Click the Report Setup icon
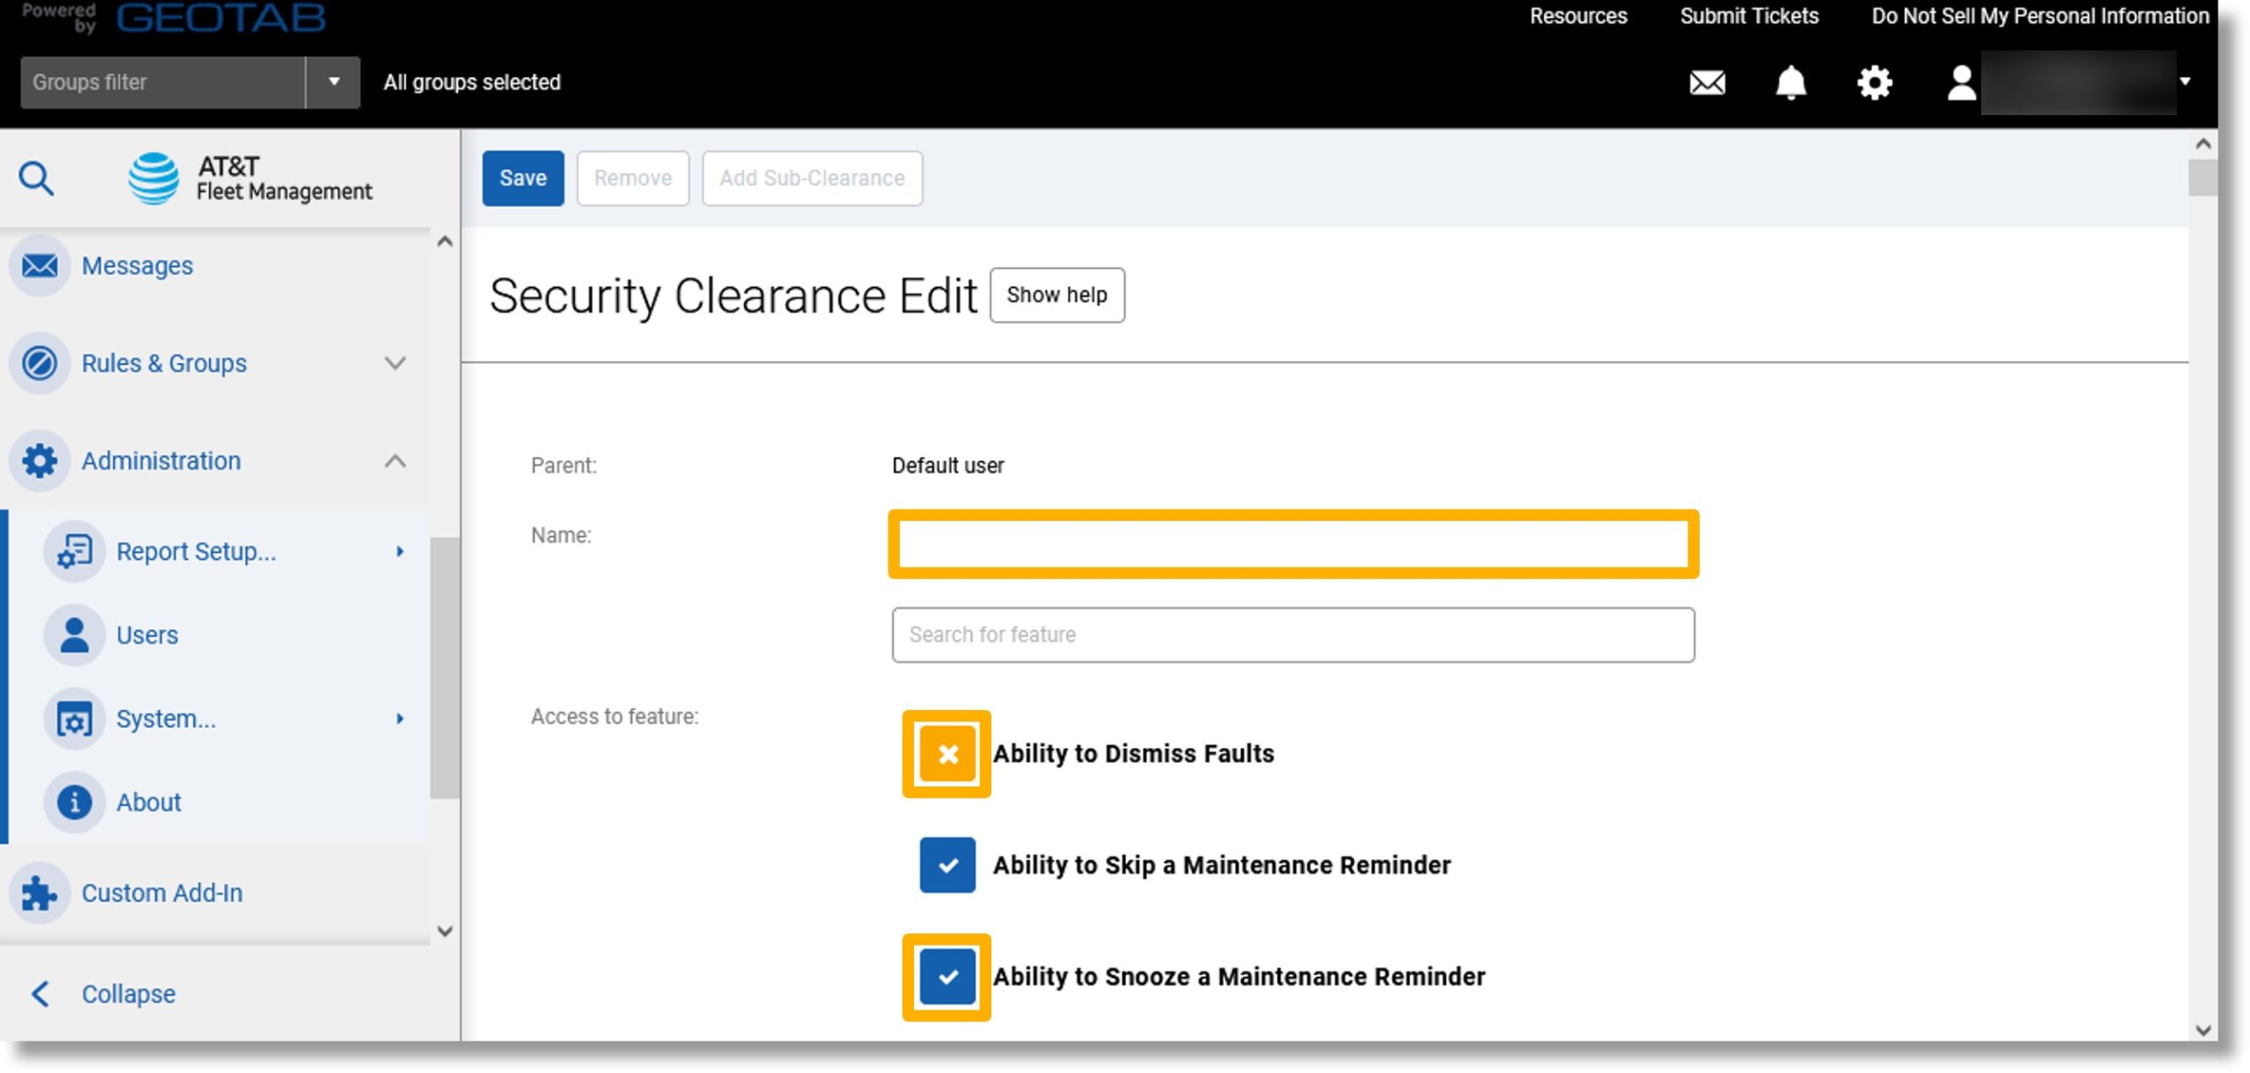The image size is (2250, 1073). tap(75, 551)
